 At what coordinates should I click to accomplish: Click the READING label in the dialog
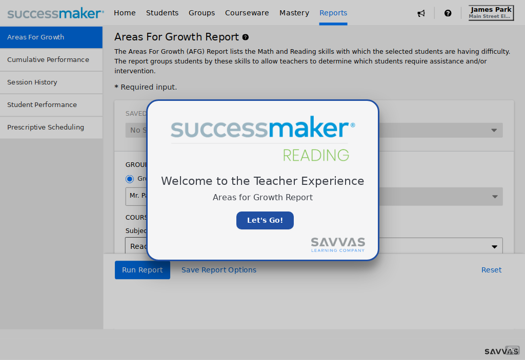[316, 155]
